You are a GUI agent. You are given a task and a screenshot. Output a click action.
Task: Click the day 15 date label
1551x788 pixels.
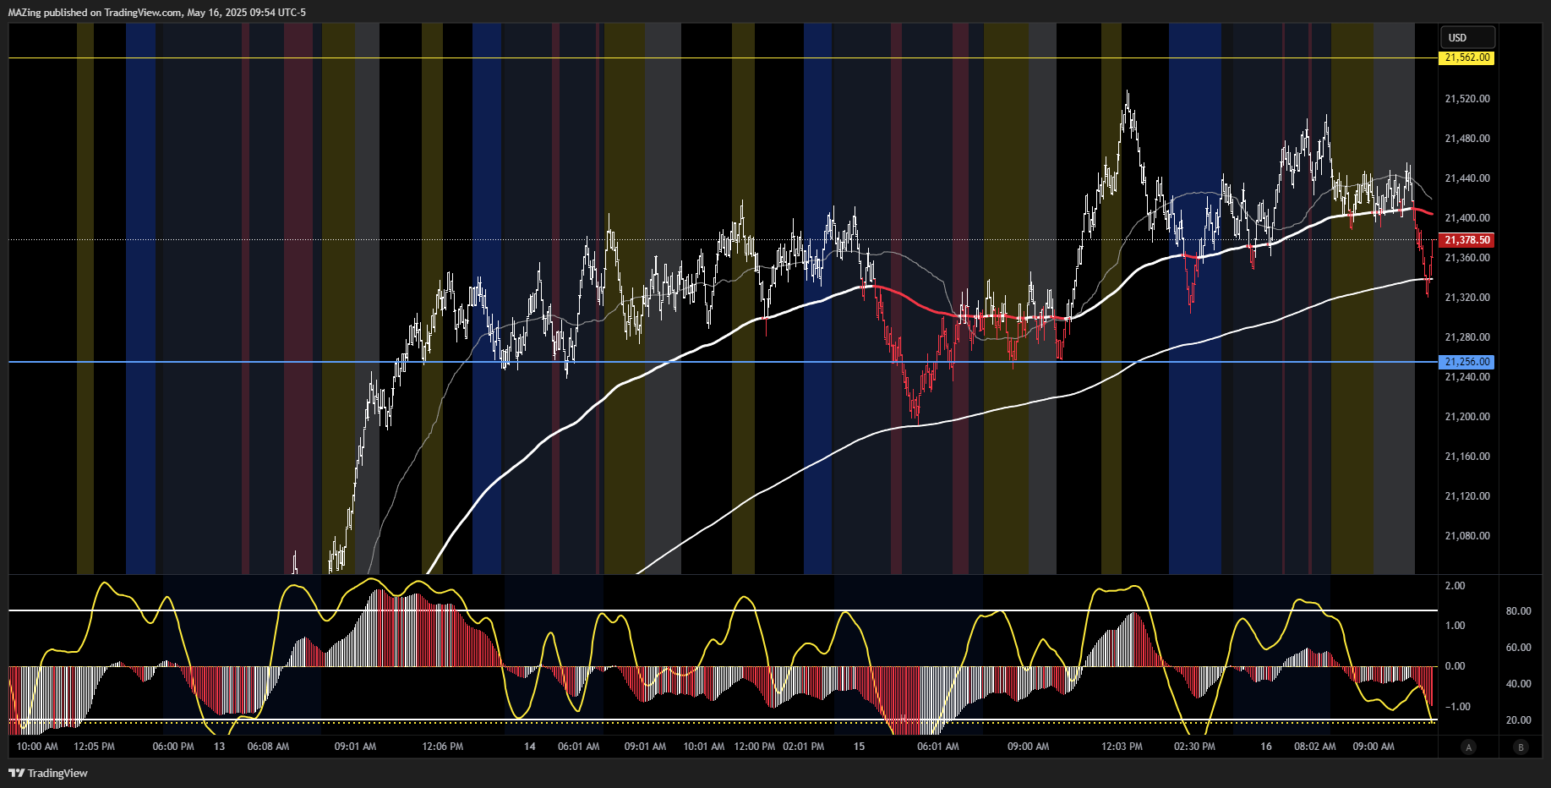click(x=859, y=747)
